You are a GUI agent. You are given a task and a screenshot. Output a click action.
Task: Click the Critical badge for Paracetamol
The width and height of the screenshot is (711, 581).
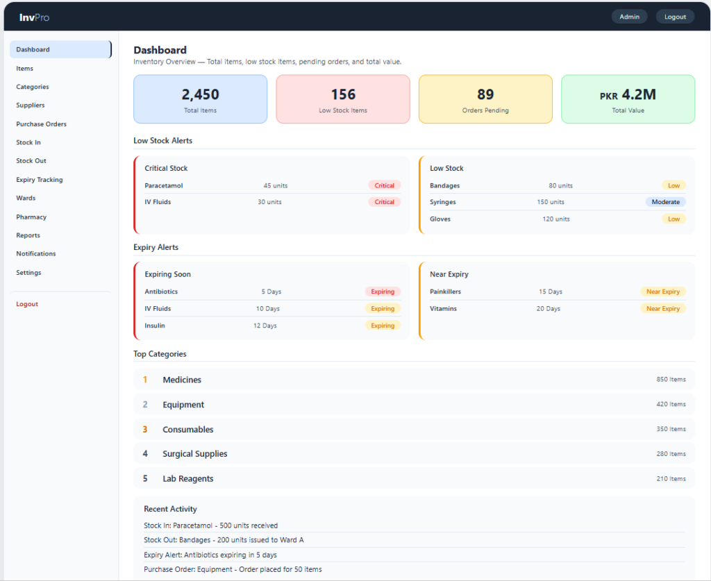[x=385, y=185]
